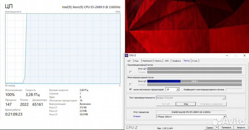
Task: Click the Логических процессоров label
Action: 63,101
